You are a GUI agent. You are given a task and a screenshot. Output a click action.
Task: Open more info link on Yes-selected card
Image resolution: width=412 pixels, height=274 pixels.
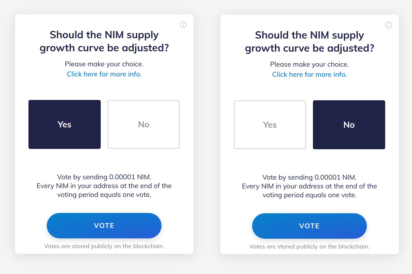pos(104,74)
